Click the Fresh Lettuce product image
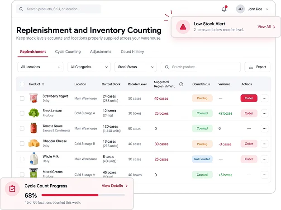The height and width of the screenshot is (210, 281). (34, 113)
